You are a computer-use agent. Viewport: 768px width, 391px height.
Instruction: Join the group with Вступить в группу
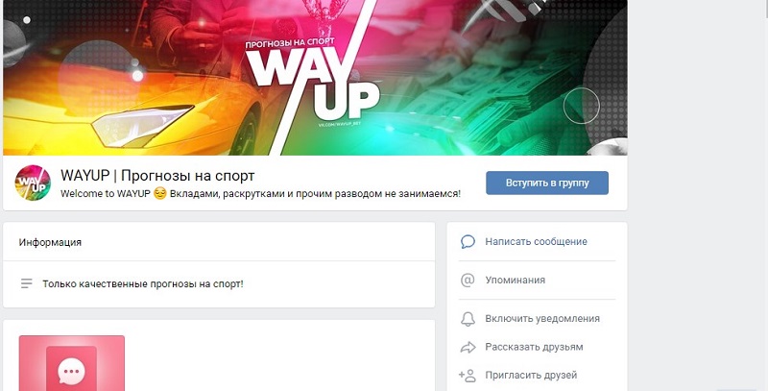point(547,183)
